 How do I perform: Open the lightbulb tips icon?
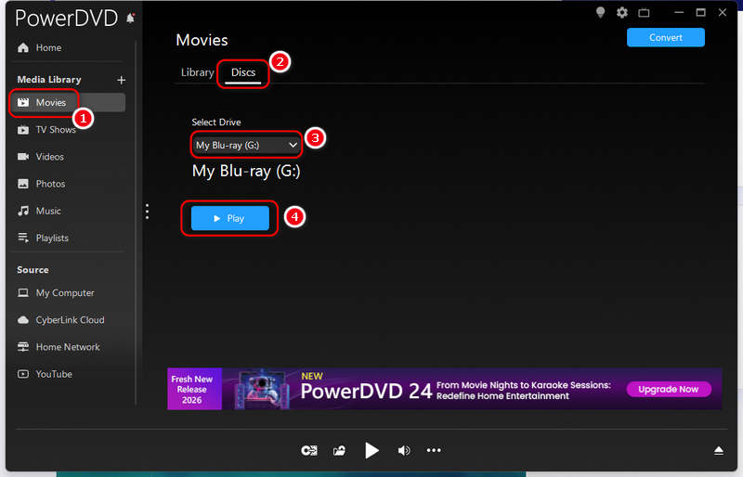click(600, 12)
